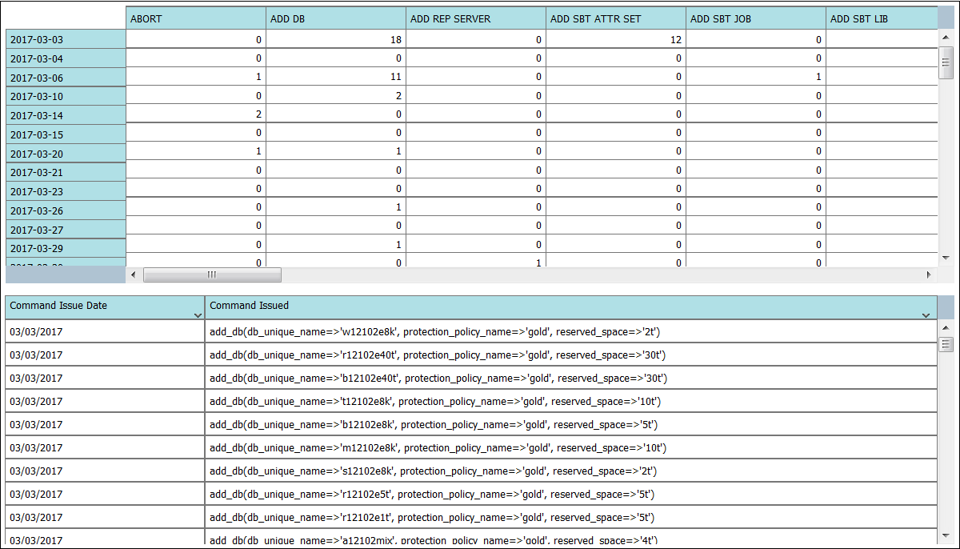
Task: Click the vertical scrollbar thumb of the top table
Action: click(x=946, y=63)
